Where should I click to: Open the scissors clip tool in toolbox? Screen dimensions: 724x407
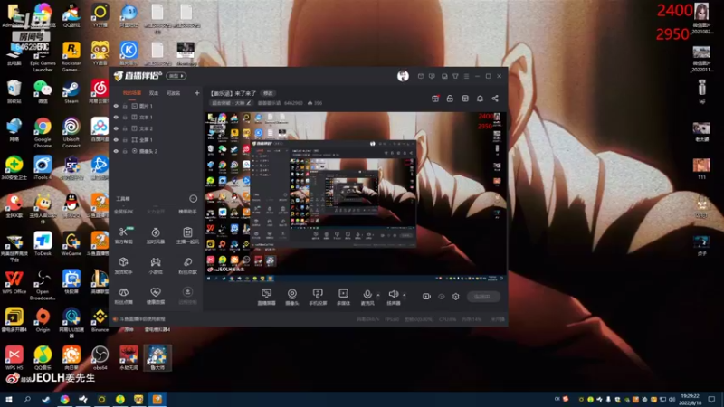pyautogui.click(x=123, y=232)
